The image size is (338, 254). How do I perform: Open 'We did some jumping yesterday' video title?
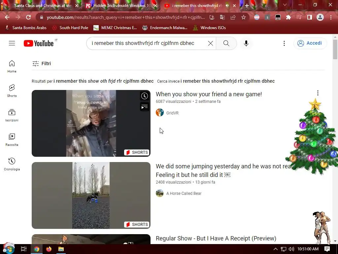(224, 170)
